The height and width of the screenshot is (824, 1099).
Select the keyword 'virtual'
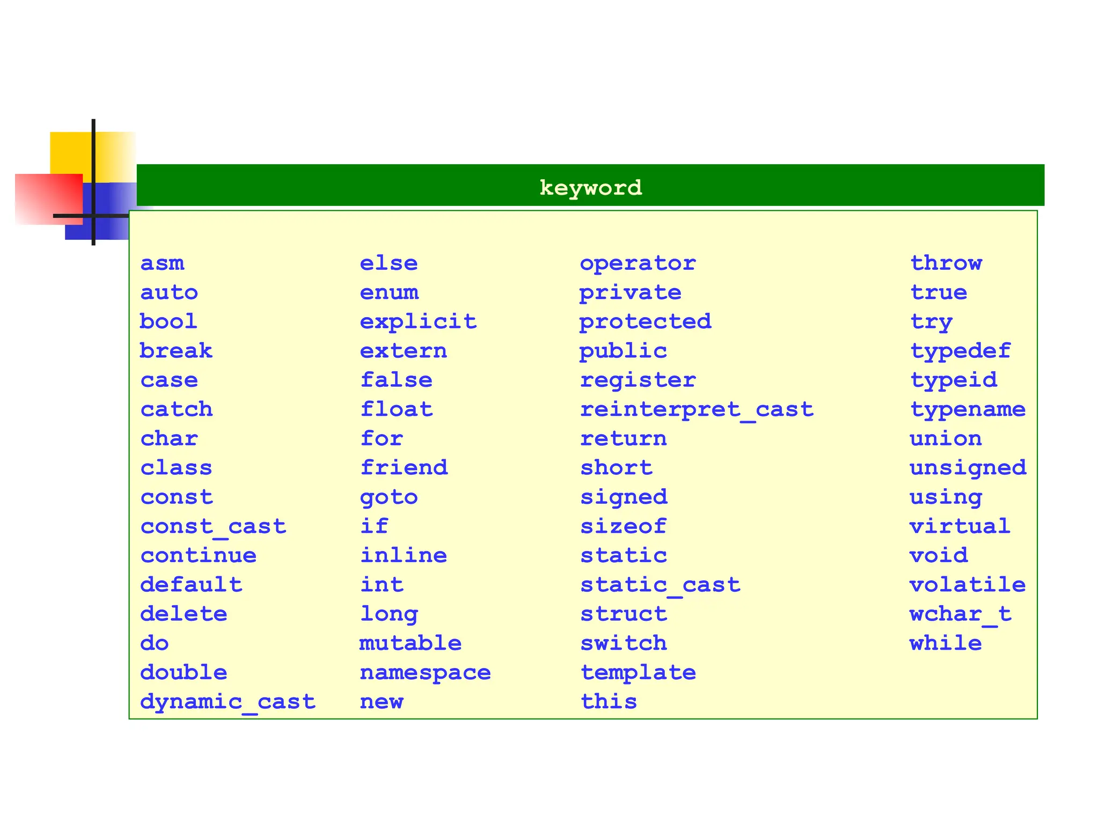tap(961, 526)
